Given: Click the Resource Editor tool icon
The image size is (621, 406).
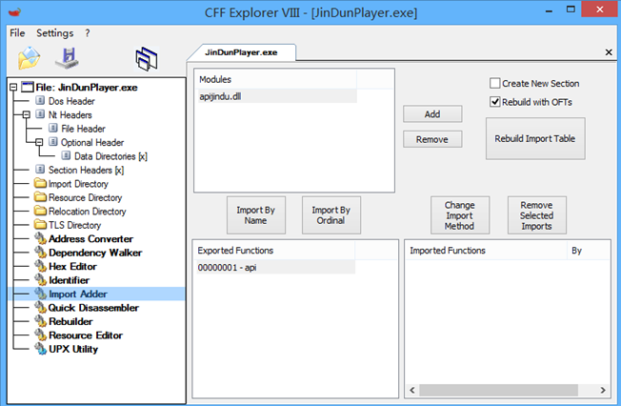Looking at the screenshot, I should click(40, 335).
